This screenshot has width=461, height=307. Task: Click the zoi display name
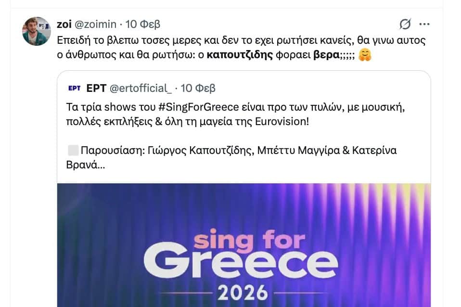click(x=64, y=24)
